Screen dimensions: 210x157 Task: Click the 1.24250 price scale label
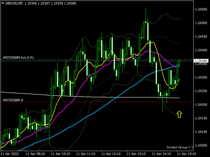coord(201,91)
